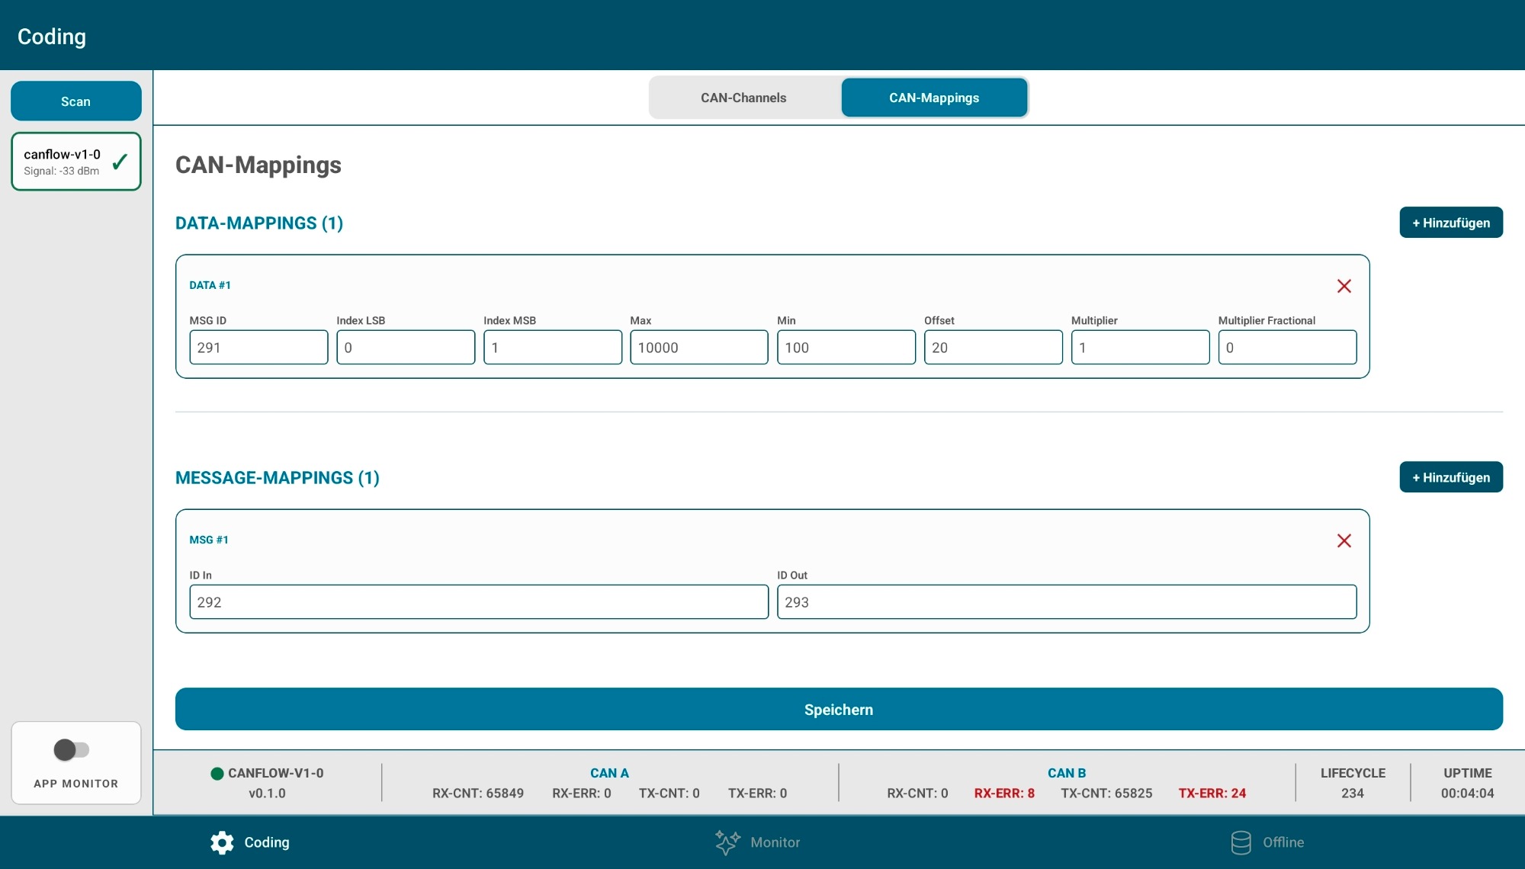Open Monitor sparkle icon in bottom navigation
This screenshot has width=1525, height=869.
[727, 842]
